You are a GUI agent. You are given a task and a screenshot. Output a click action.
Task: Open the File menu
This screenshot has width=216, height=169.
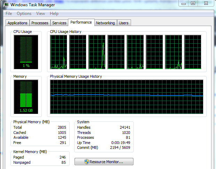[9, 14]
